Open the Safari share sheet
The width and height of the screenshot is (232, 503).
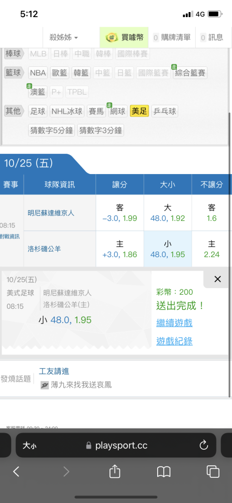[114, 471]
